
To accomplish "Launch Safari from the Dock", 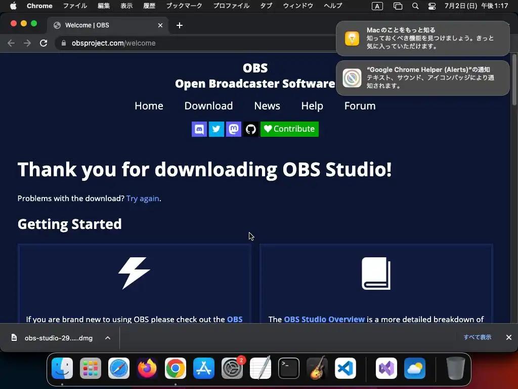I will tap(119, 368).
